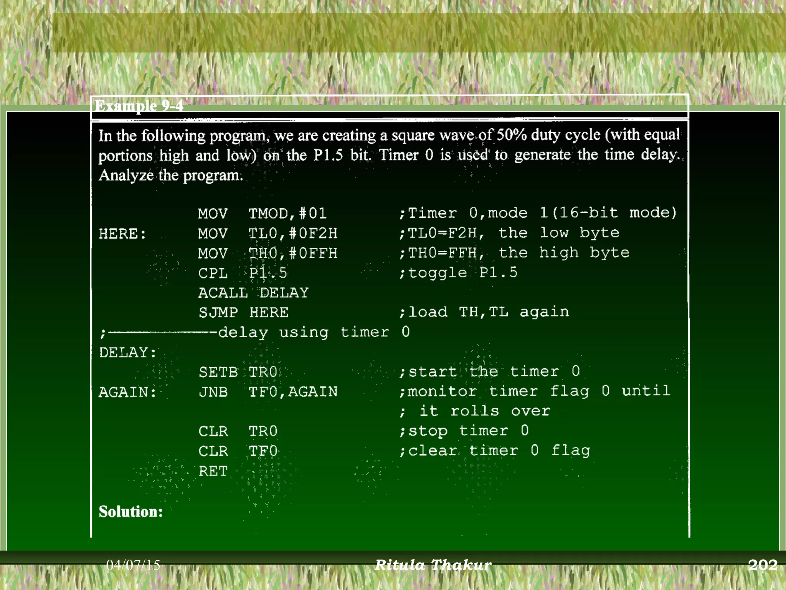Click the 'ACALL DELAY' instruction
Viewport: 786px width, 590px height.
253,293
